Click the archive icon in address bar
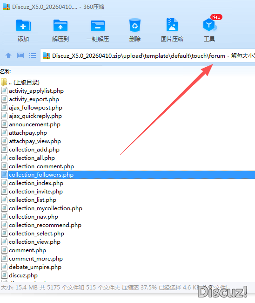 click(x=47, y=56)
